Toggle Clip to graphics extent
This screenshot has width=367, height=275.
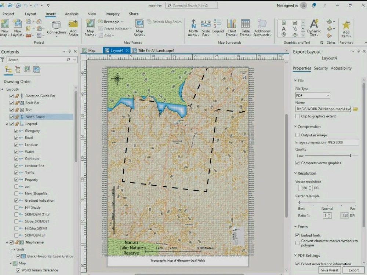click(x=297, y=116)
